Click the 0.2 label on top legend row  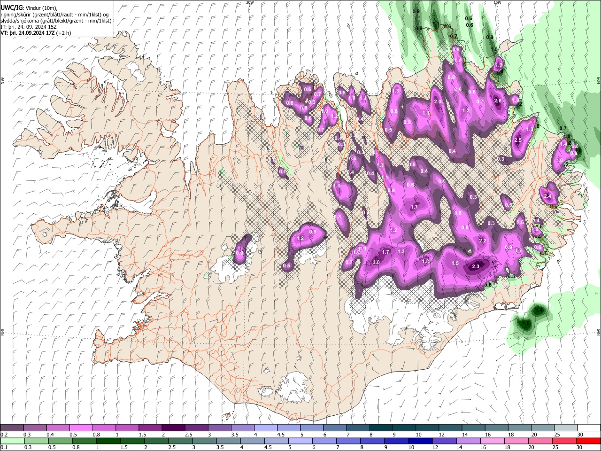coord(5,435)
